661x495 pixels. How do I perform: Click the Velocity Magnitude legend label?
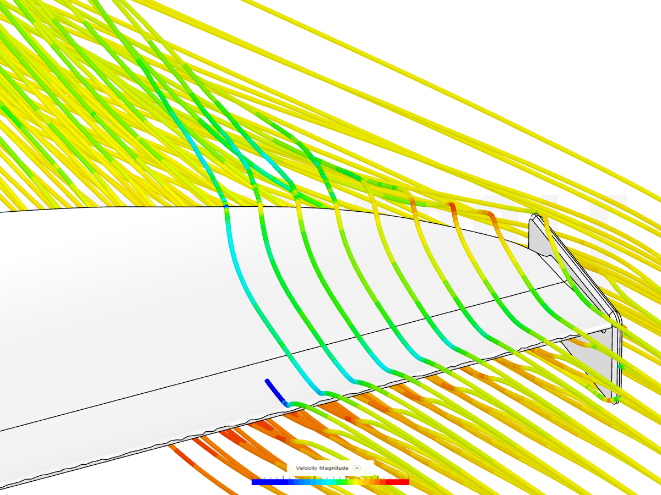(322, 468)
